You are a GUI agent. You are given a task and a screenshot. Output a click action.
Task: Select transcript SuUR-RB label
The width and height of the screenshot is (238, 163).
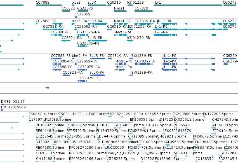[95, 38]
